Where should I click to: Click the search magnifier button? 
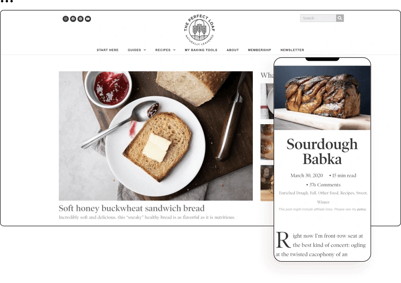pyautogui.click(x=339, y=18)
